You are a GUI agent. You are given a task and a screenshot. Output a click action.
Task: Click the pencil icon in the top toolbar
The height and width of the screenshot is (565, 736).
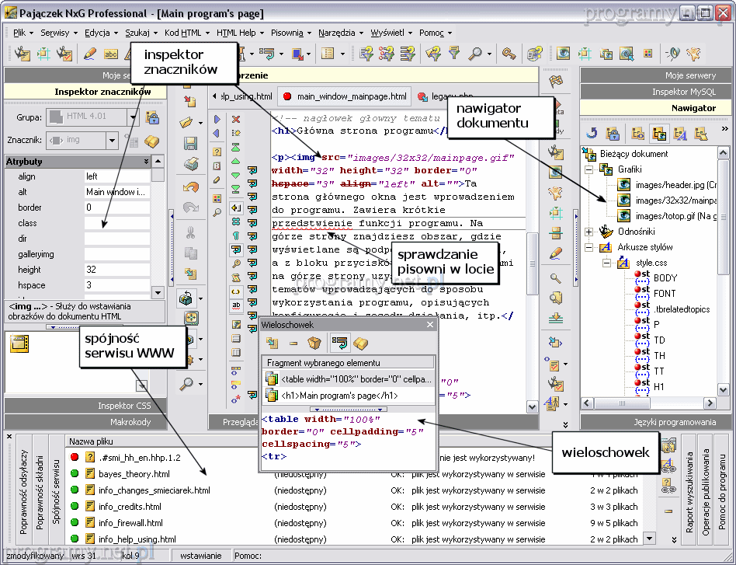click(89, 54)
